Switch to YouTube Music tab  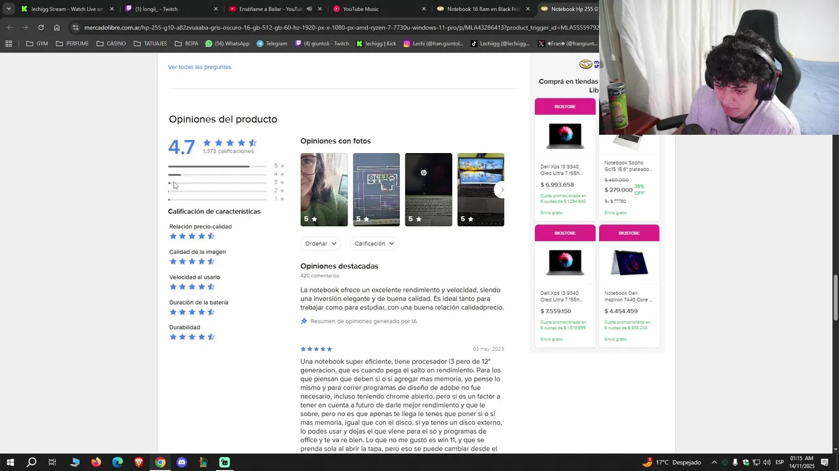380,9
